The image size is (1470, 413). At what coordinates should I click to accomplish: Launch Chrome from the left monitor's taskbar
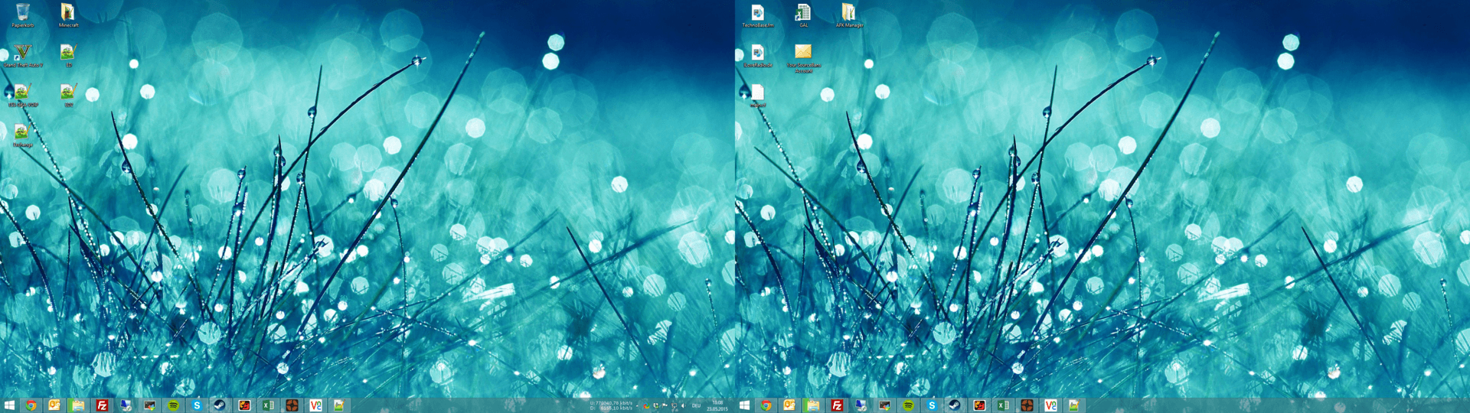(x=31, y=405)
